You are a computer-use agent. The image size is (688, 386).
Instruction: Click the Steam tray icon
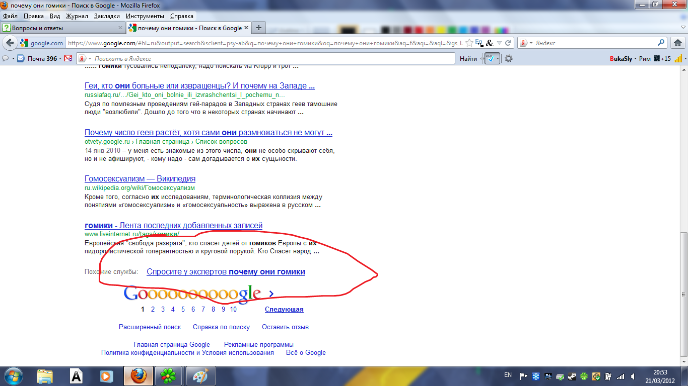pos(573,376)
